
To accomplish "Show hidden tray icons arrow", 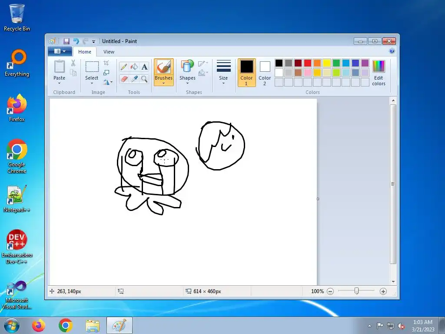I will pyautogui.click(x=369, y=326).
